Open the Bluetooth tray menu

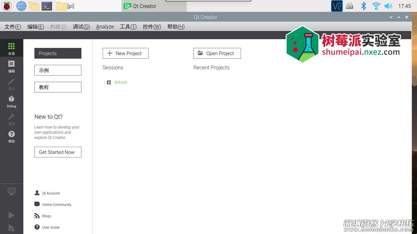(x=363, y=6)
